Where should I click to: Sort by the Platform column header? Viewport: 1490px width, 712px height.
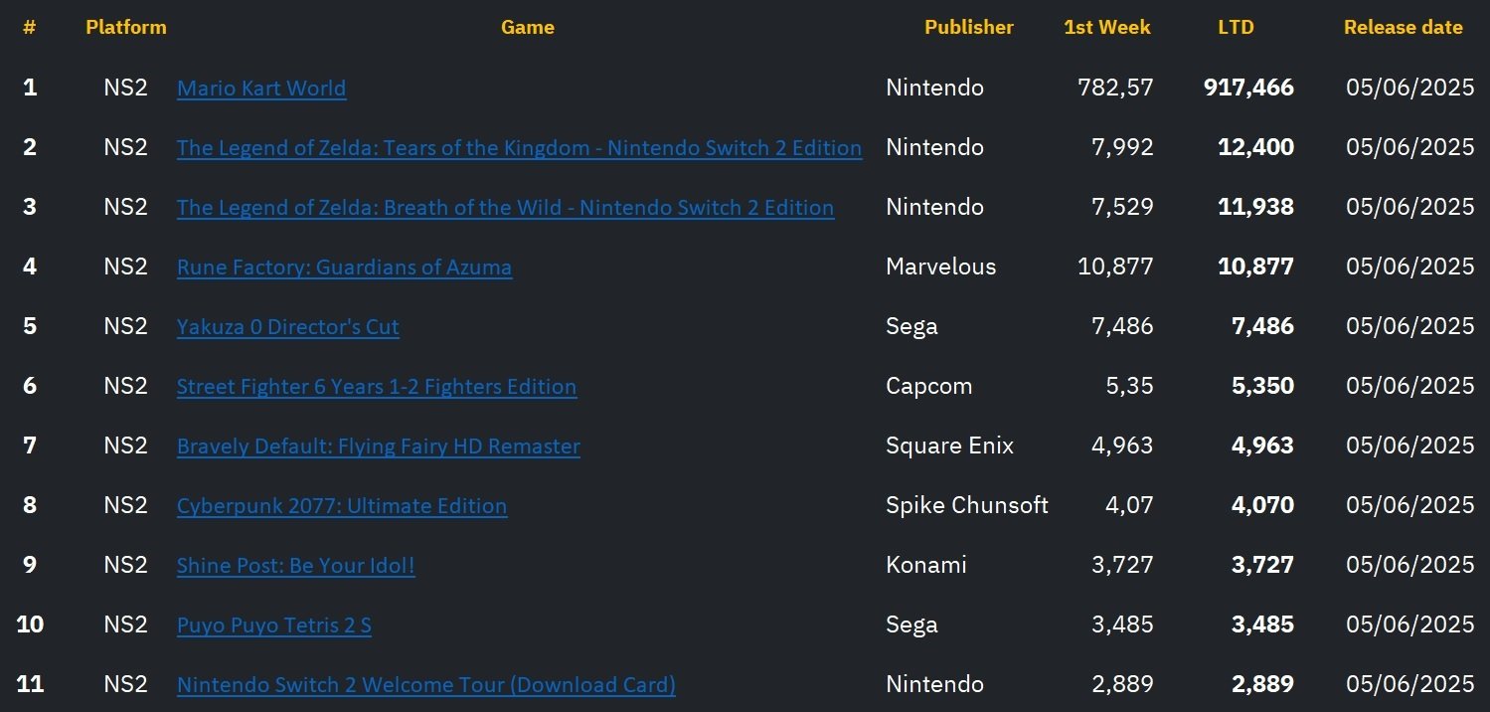coord(126,28)
